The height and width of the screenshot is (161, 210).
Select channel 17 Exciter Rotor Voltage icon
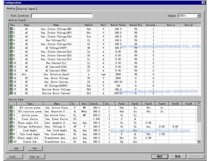pos(11,90)
